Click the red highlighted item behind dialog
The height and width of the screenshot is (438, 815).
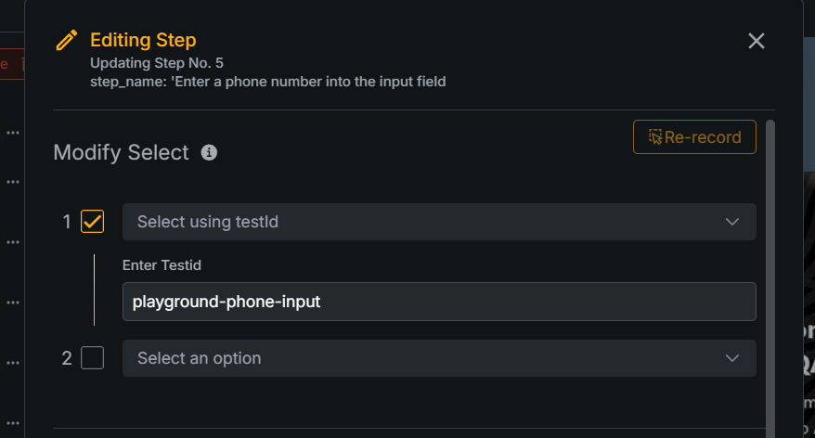click(9, 64)
